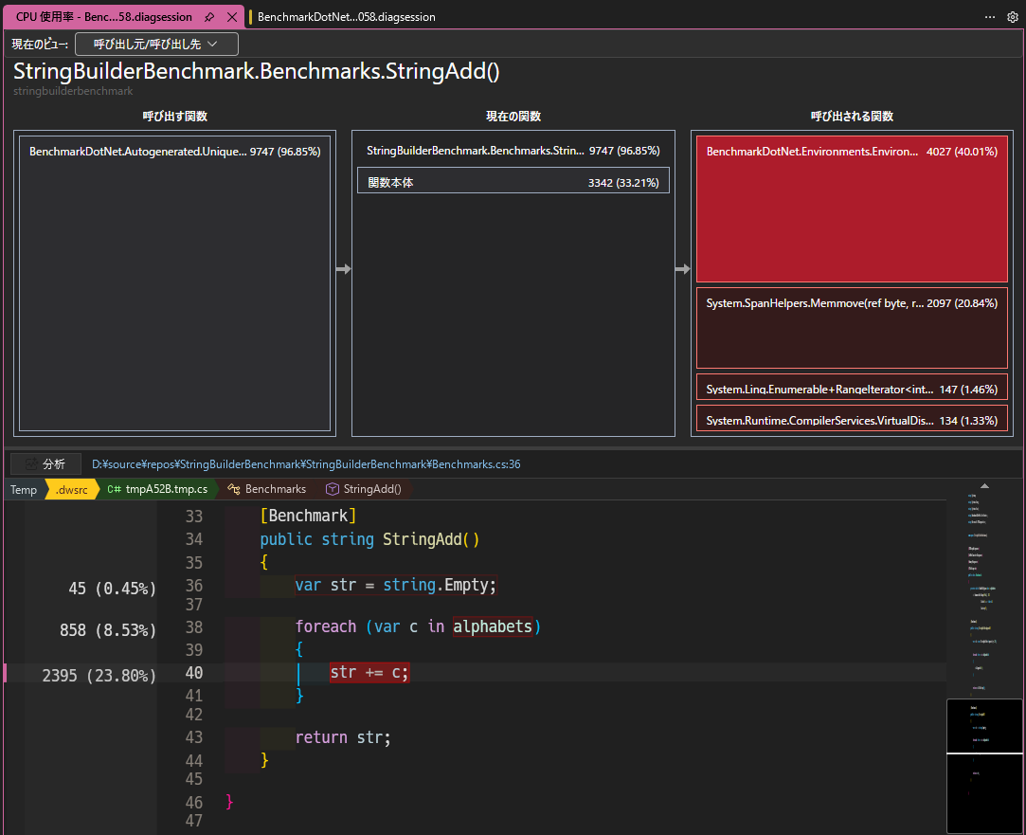
Task: Open the Benchmarks.cs:36 source path link
Action: coord(306,464)
